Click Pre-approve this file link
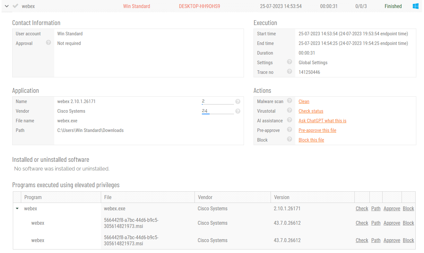Image resolution: width=424 pixels, height=253 pixels. (x=317, y=130)
